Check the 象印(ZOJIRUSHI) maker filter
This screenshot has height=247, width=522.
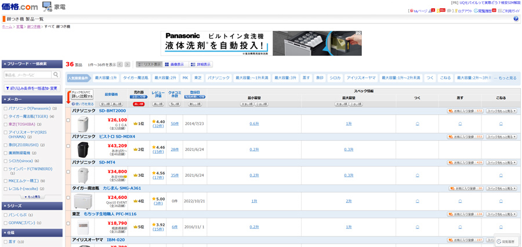click(x=5, y=145)
